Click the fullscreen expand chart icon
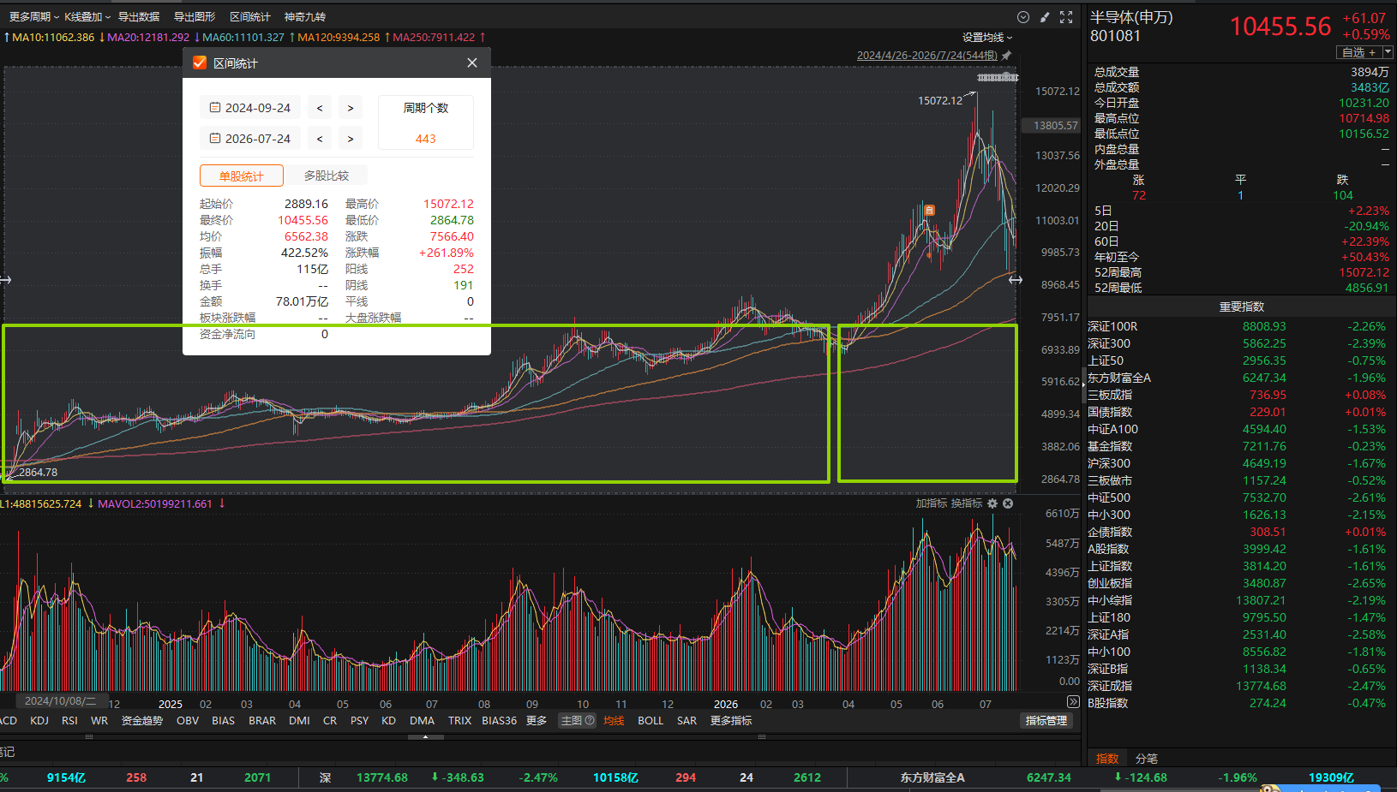This screenshot has width=1397, height=792. pos(1066,17)
